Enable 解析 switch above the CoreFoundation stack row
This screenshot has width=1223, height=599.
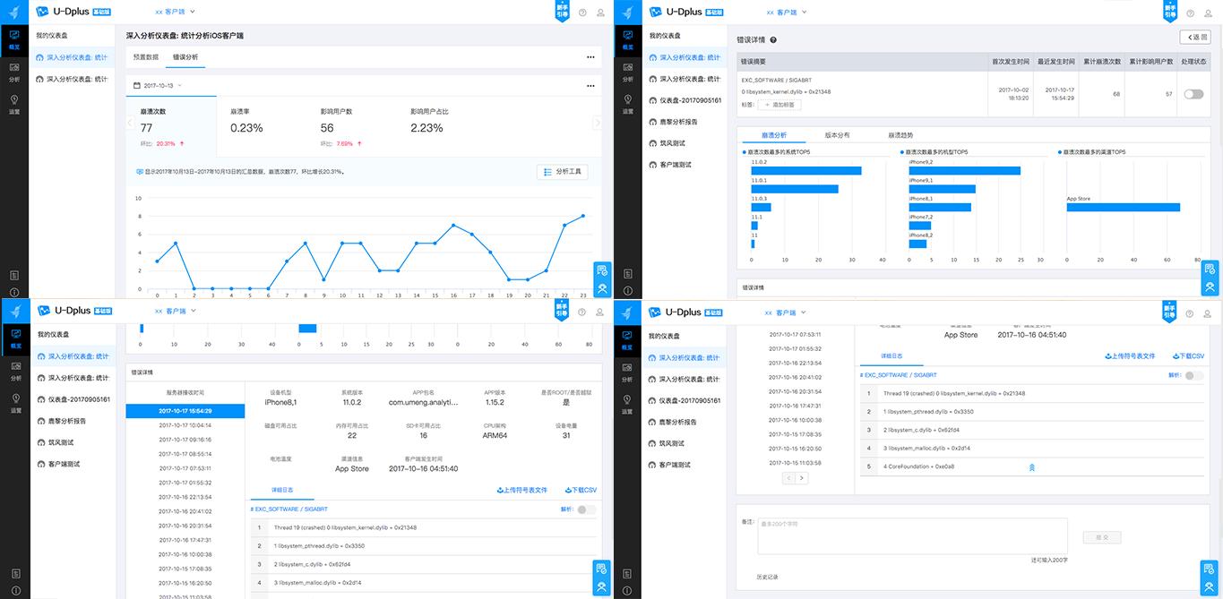pos(1193,375)
